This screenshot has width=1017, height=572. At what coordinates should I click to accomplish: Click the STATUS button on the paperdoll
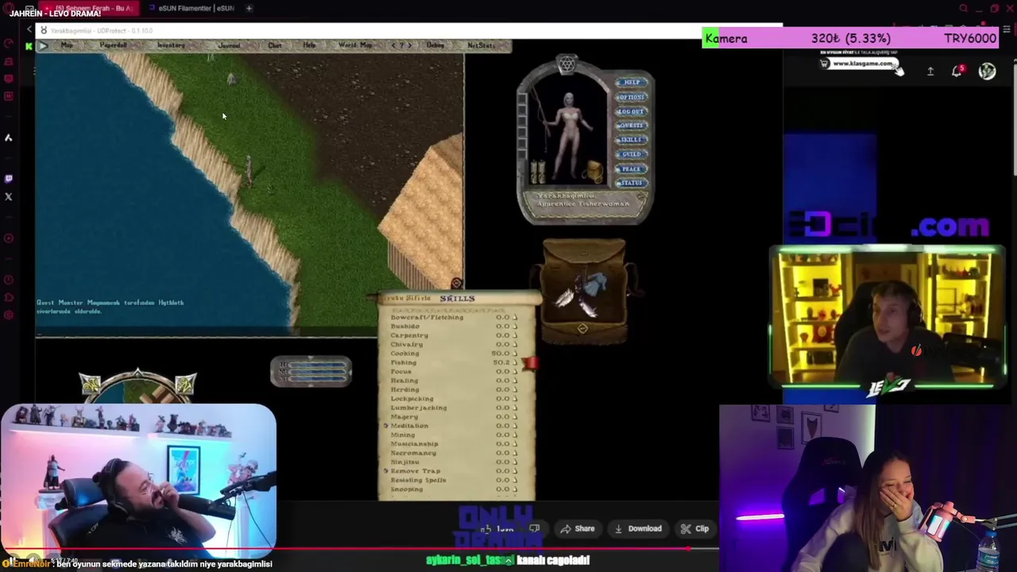point(632,183)
